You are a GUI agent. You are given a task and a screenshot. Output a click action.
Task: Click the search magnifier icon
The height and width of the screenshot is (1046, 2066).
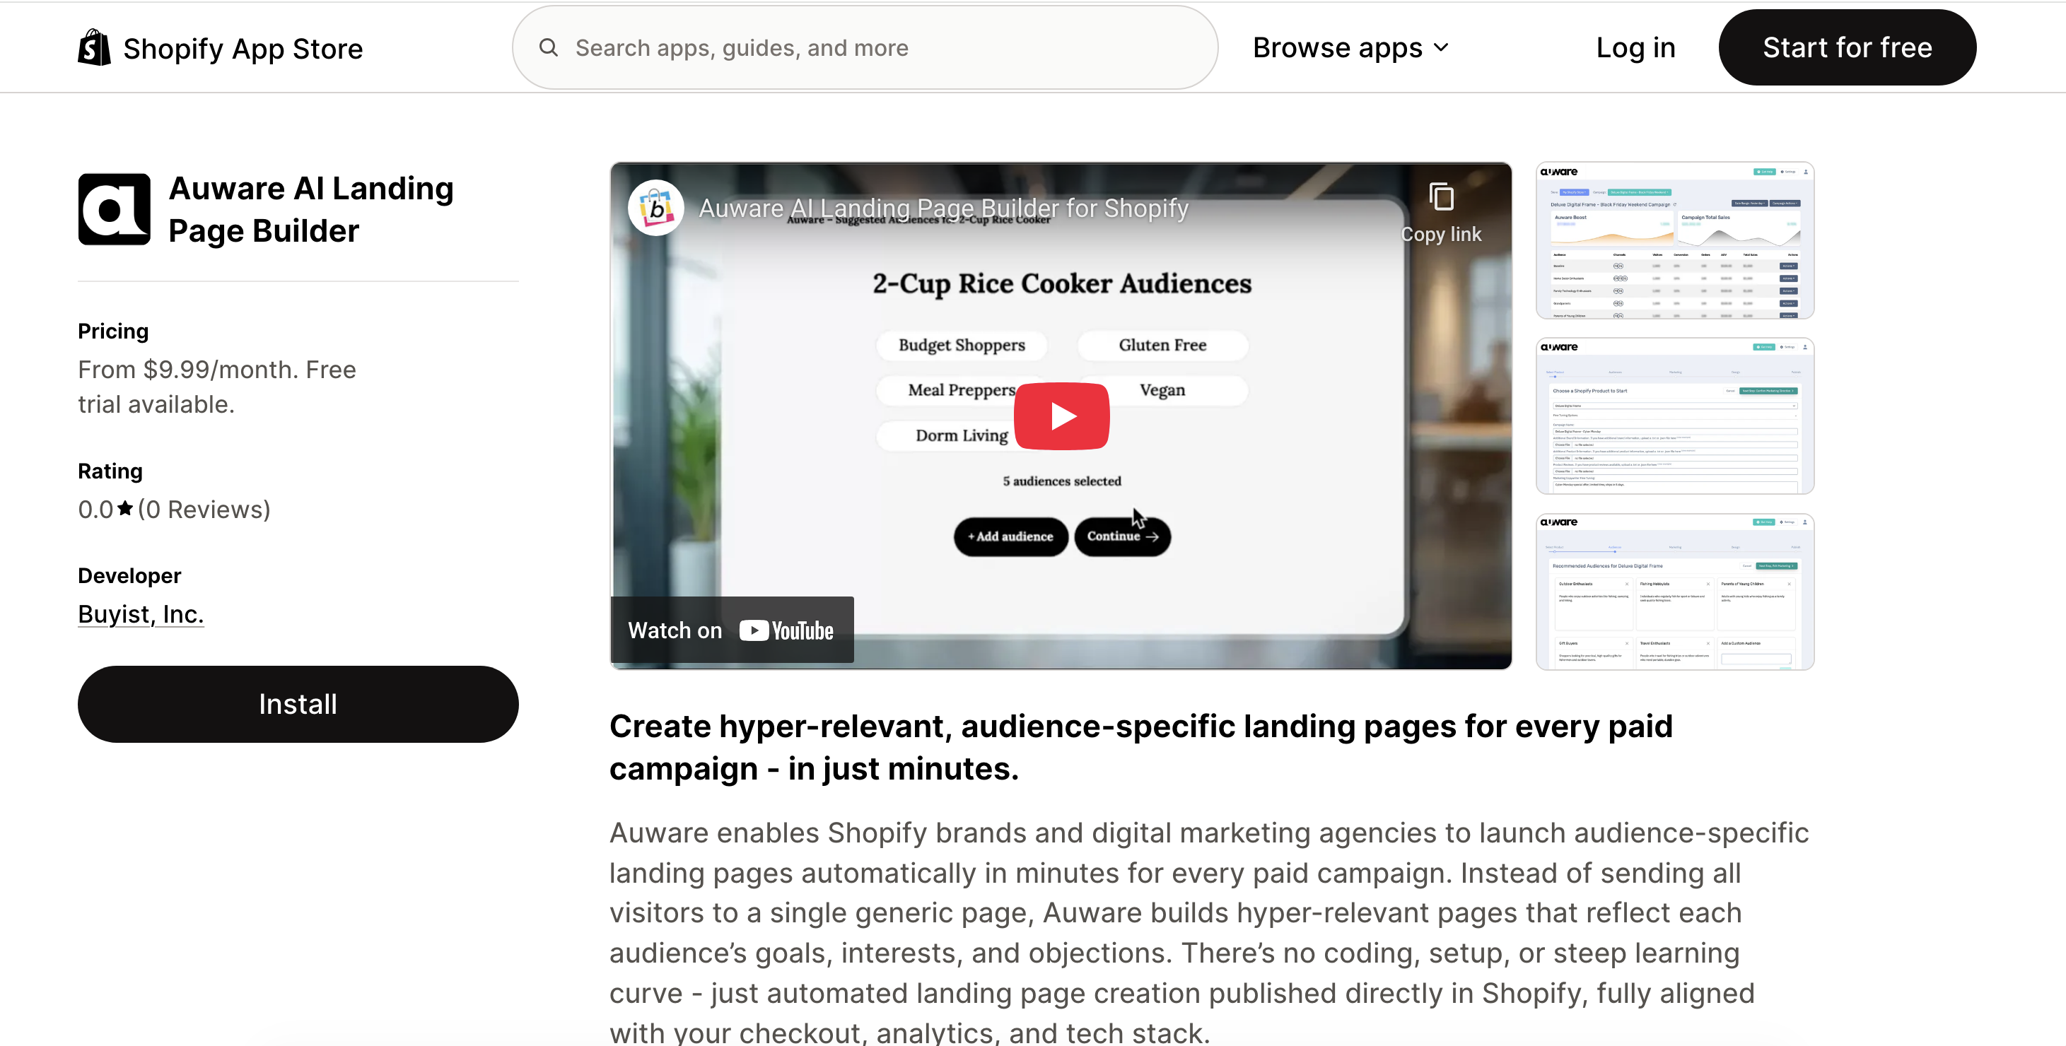coord(549,47)
